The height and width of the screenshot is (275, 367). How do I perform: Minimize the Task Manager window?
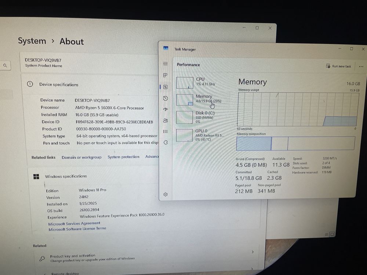point(339,49)
